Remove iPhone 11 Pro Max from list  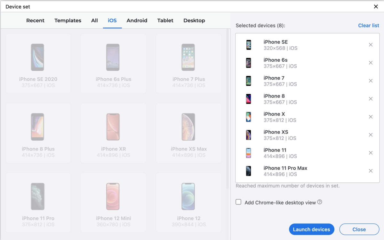coord(371,171)
